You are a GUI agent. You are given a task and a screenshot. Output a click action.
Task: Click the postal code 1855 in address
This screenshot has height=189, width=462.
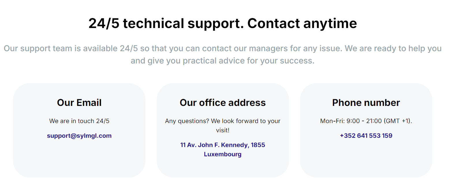point(258,145)
